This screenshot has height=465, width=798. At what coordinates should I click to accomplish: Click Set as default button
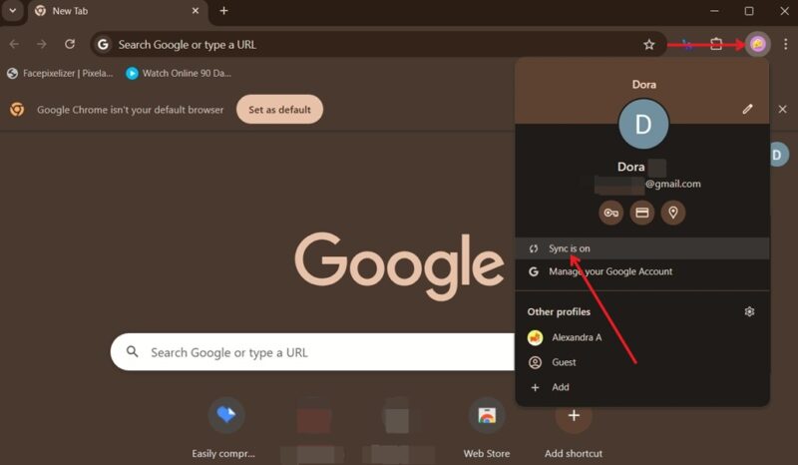[279, 110]
